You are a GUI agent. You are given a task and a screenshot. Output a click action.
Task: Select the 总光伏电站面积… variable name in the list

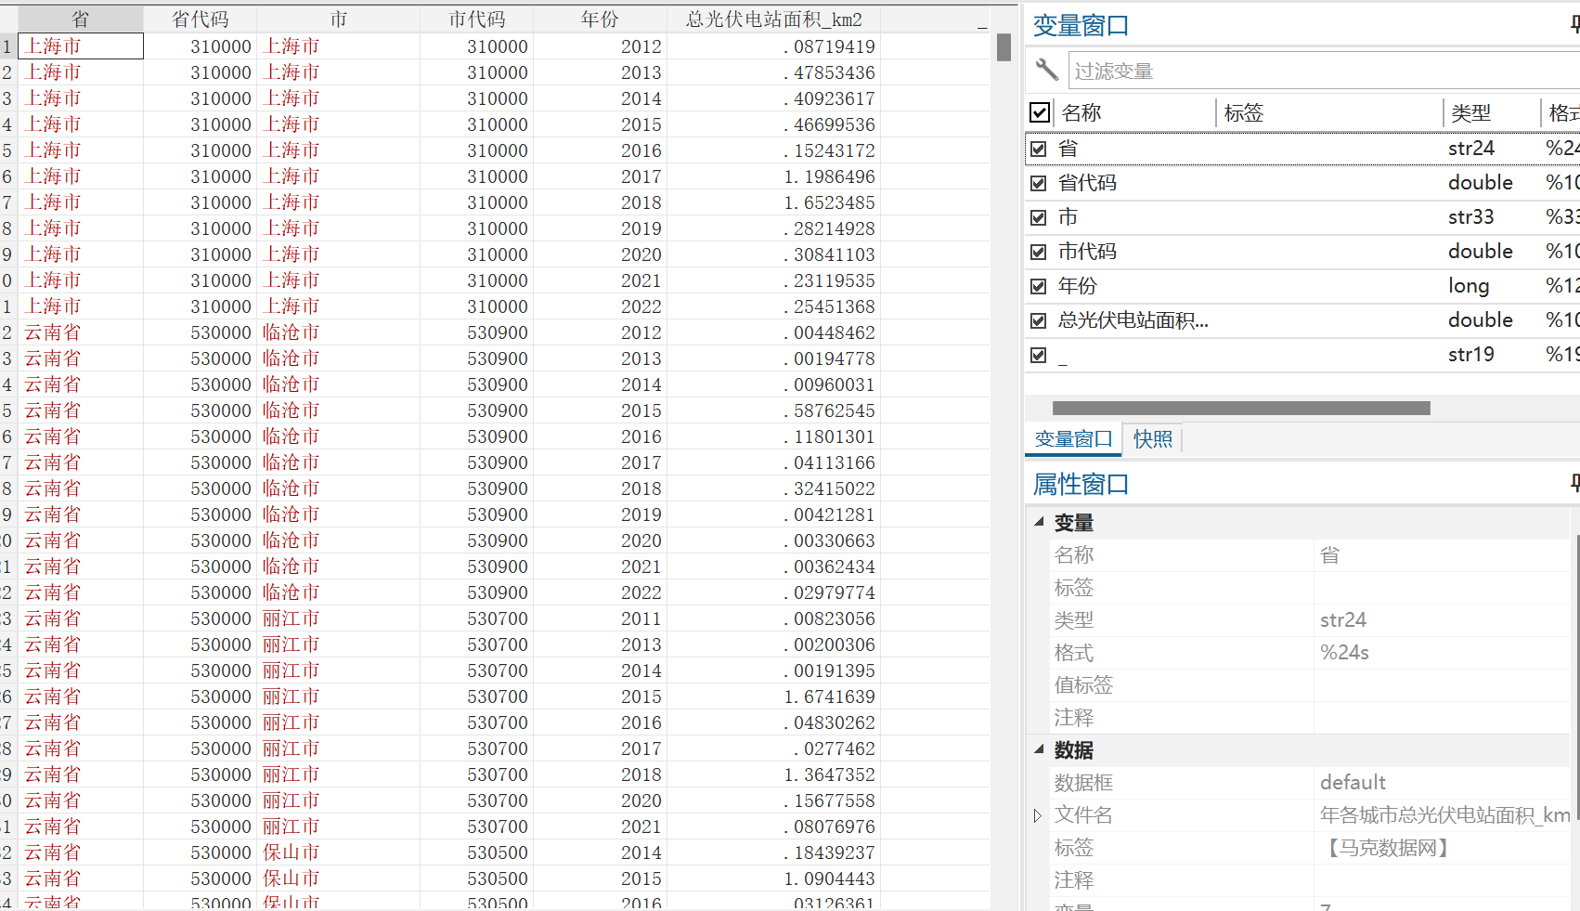[x=1133, y=320]
